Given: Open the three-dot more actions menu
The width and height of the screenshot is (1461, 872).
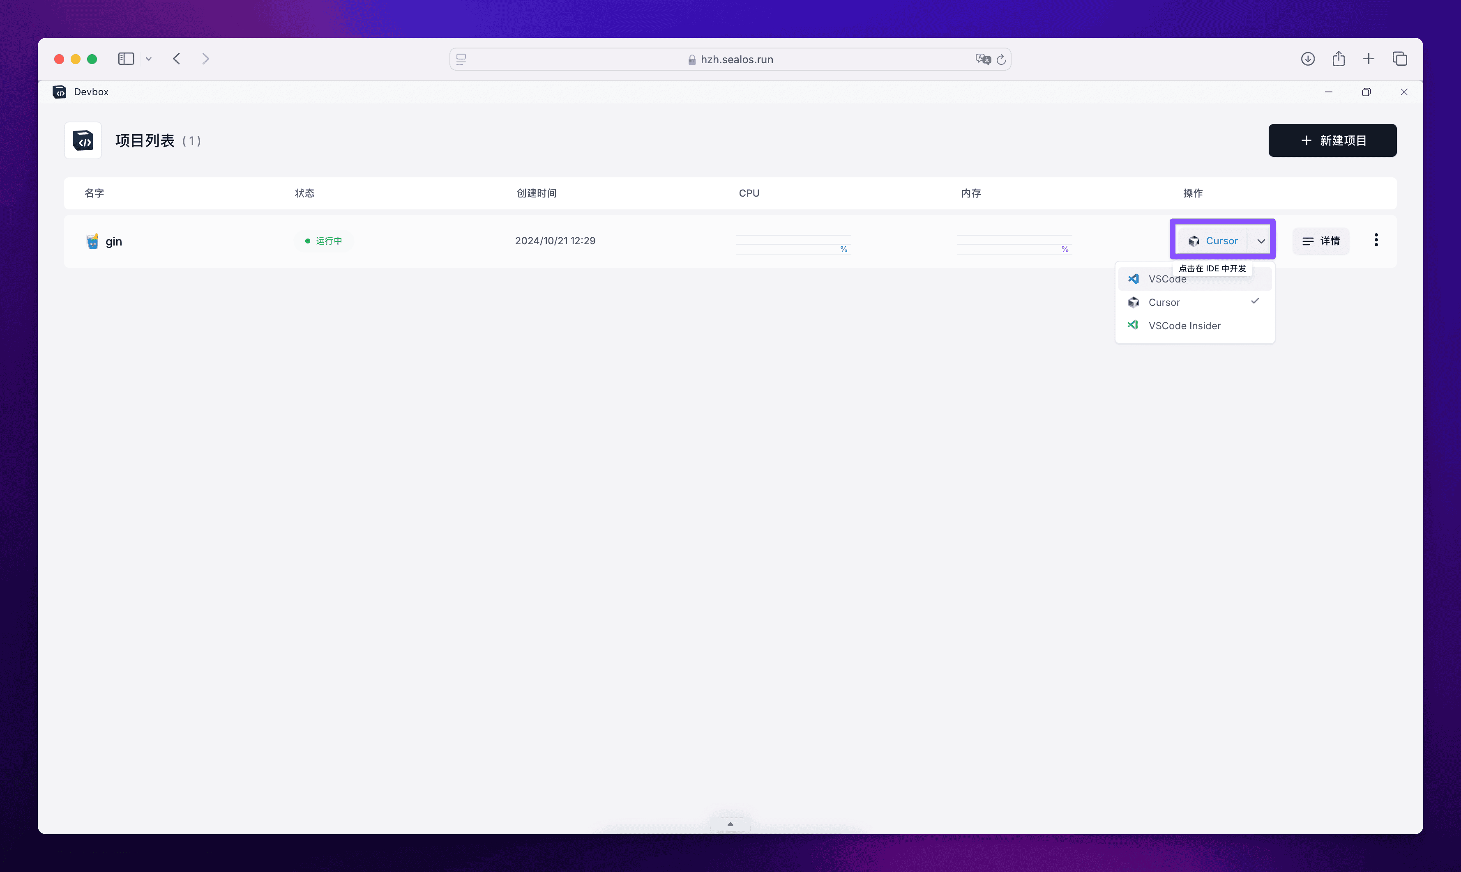Looking at the screenshot, I should point(1376,240).
